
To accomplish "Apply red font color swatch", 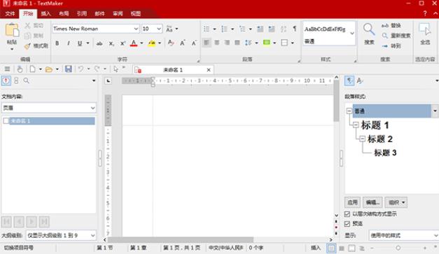I will click(x=134, y=43).
